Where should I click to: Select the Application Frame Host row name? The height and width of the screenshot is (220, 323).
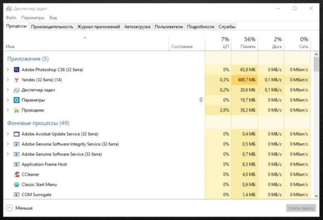[x=44, y=164]
